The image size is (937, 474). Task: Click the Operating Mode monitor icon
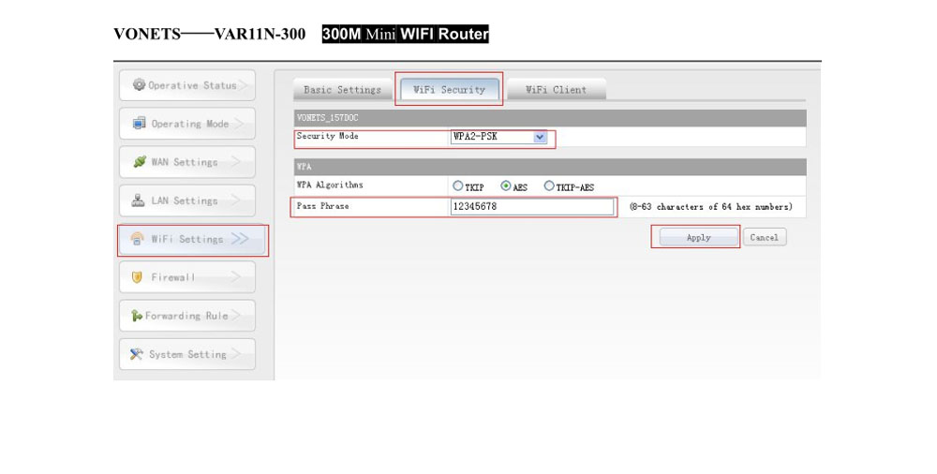(140, 123)
